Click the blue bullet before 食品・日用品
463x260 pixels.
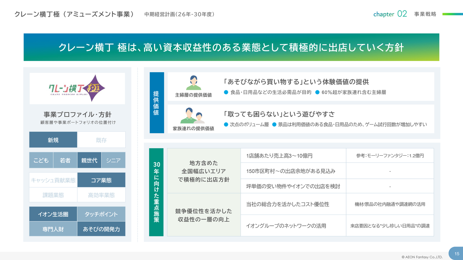[x=226, y=92]
